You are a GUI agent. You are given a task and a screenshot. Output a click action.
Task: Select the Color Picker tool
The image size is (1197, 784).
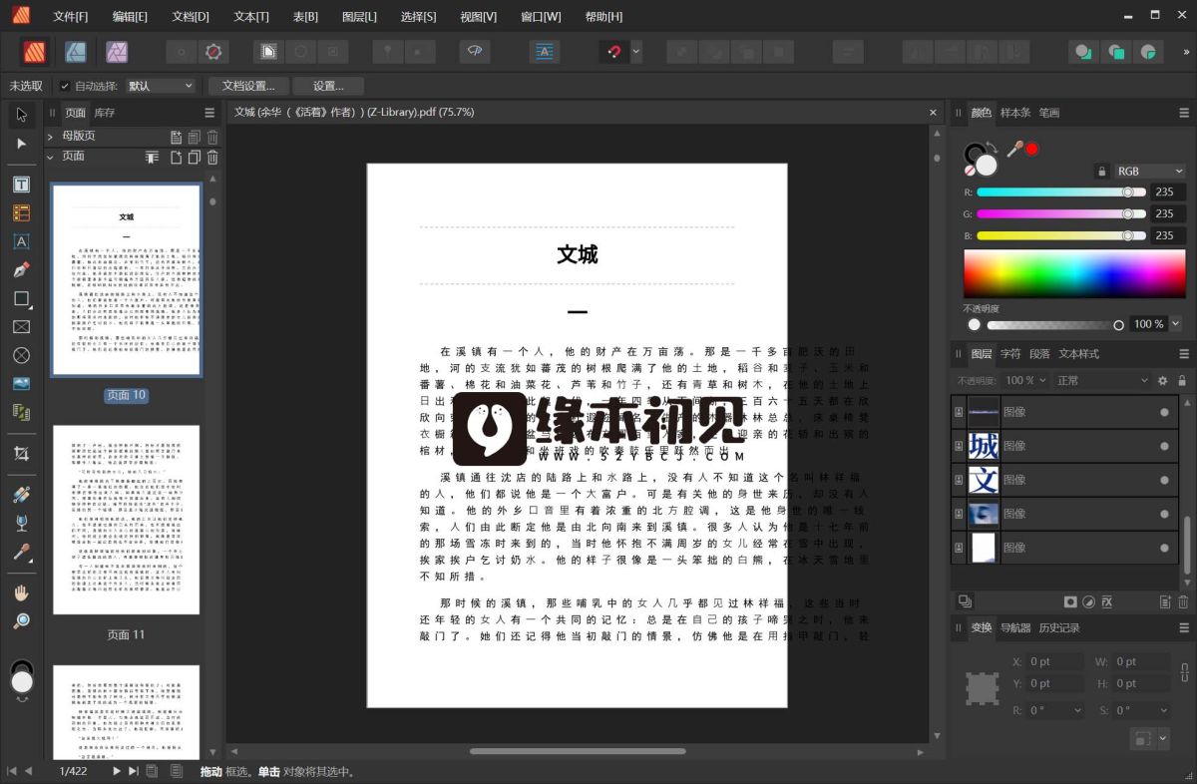coord(22,552)
